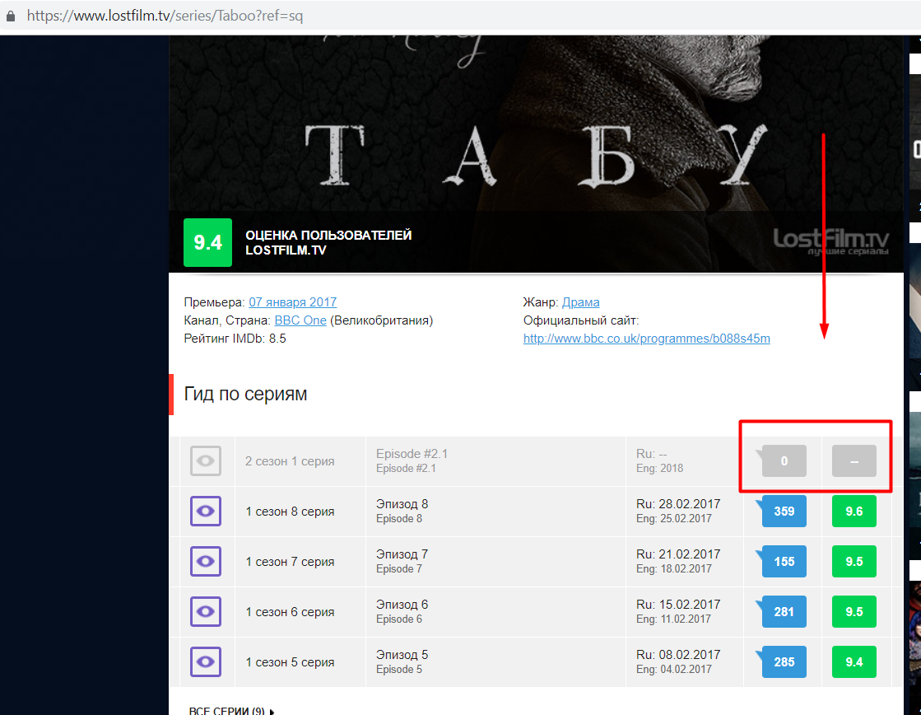Click the large 9.4 user rating box
The width and height of the screenshot is (921, 715).
(x=208, y=243)
